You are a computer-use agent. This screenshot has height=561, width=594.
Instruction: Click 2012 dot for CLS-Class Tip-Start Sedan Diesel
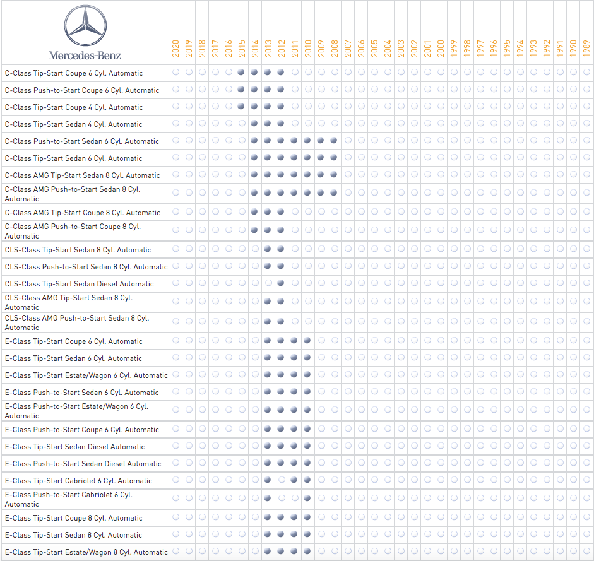click(x=281, y=283)
